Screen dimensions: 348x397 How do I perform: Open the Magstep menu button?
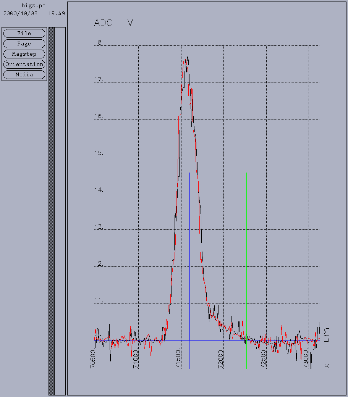[x=24, y=54]
